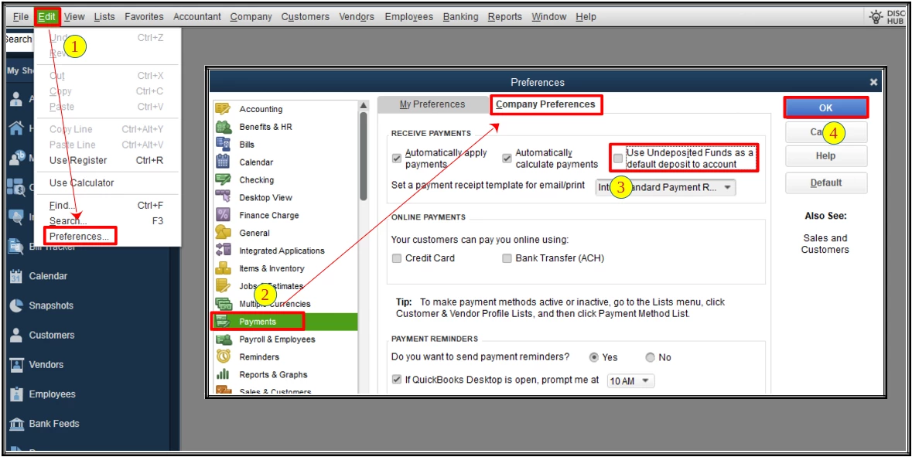Switch to Company Preferences tab
Image resolution: width=912 pixels, height=457 pixels.
click(x=545, y=104)
